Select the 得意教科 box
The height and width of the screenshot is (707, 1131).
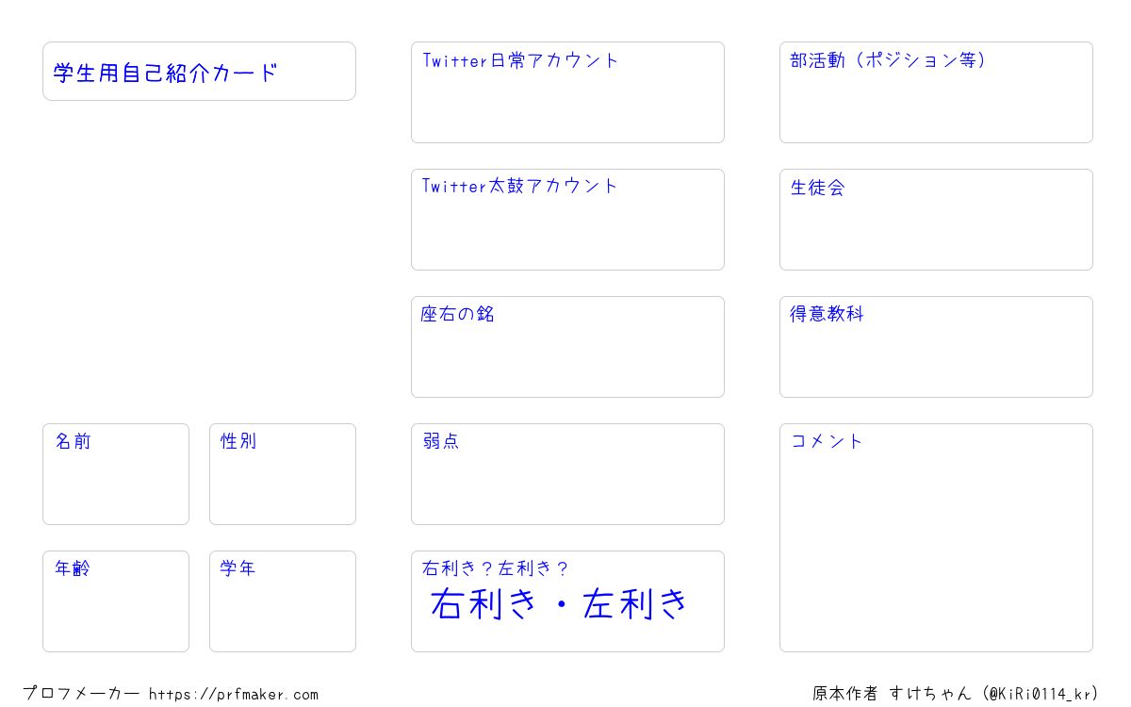tap(936, 347)
